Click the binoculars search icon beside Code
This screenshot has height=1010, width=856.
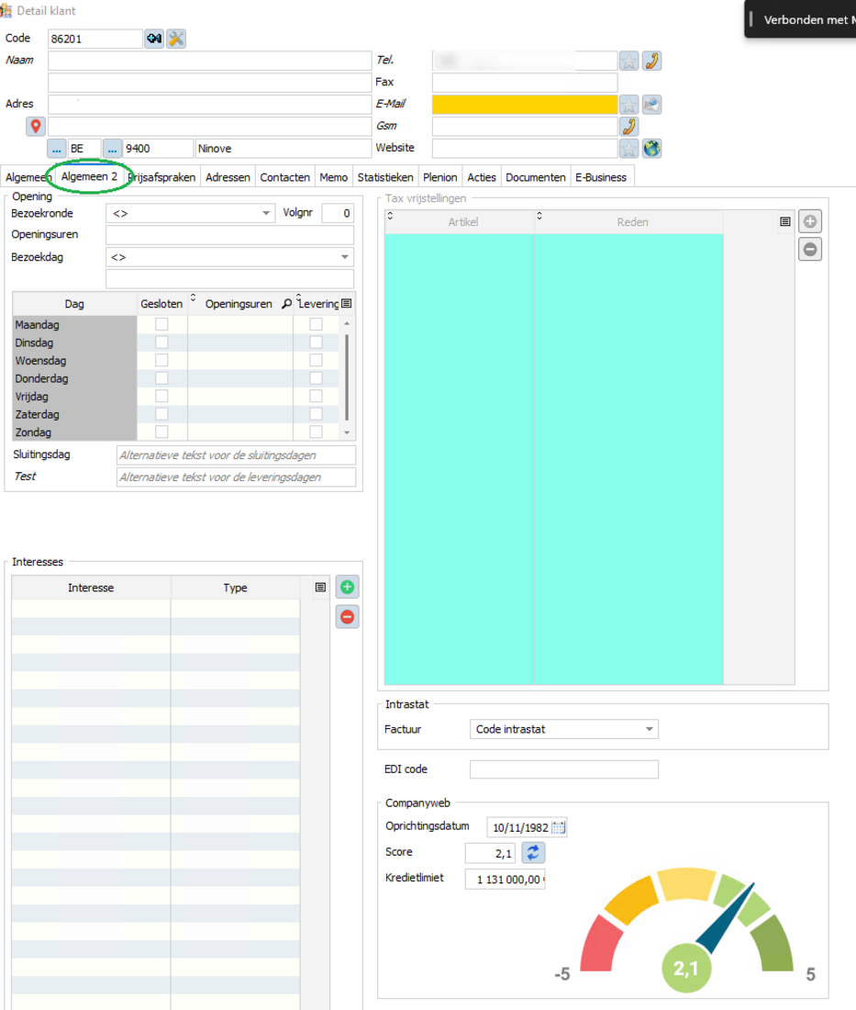point(154,39)
